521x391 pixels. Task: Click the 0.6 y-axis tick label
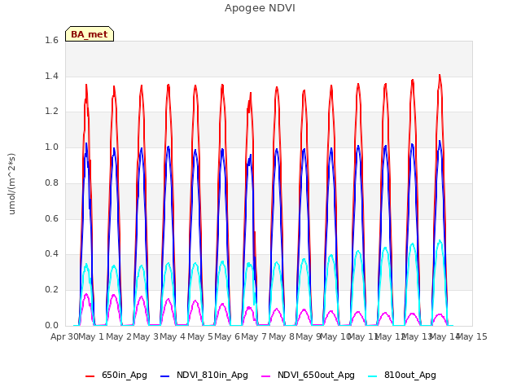point(51,218)
